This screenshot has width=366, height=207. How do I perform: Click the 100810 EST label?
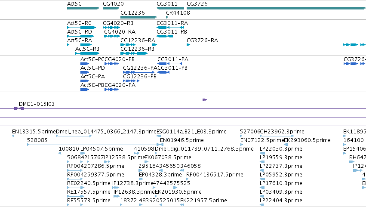pos(69,149)
